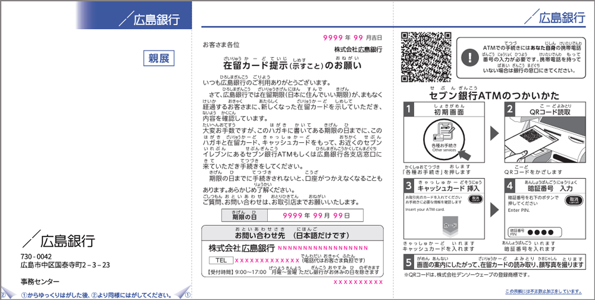Click the TEL box label
595x300 pixels.
221,261
